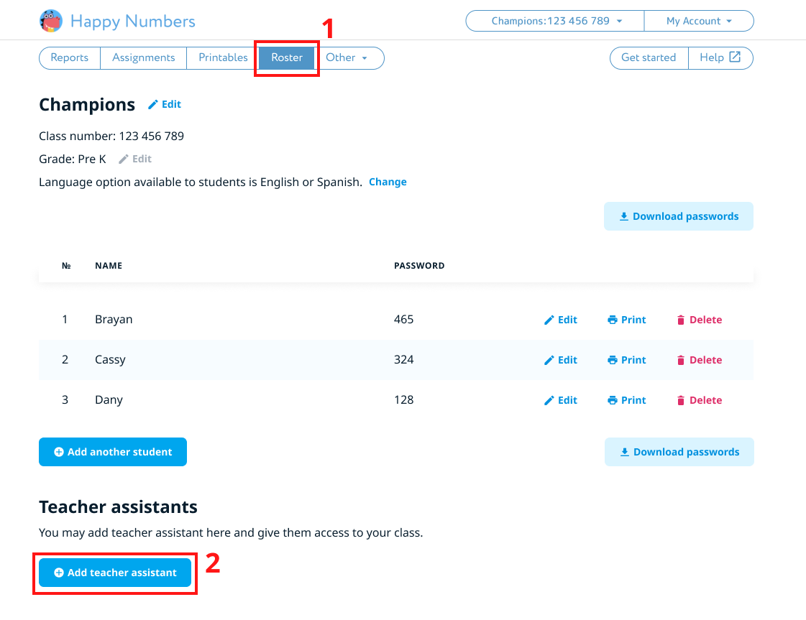Open the Assignments tab
This screenshot has height=620, width=806.
143,57
